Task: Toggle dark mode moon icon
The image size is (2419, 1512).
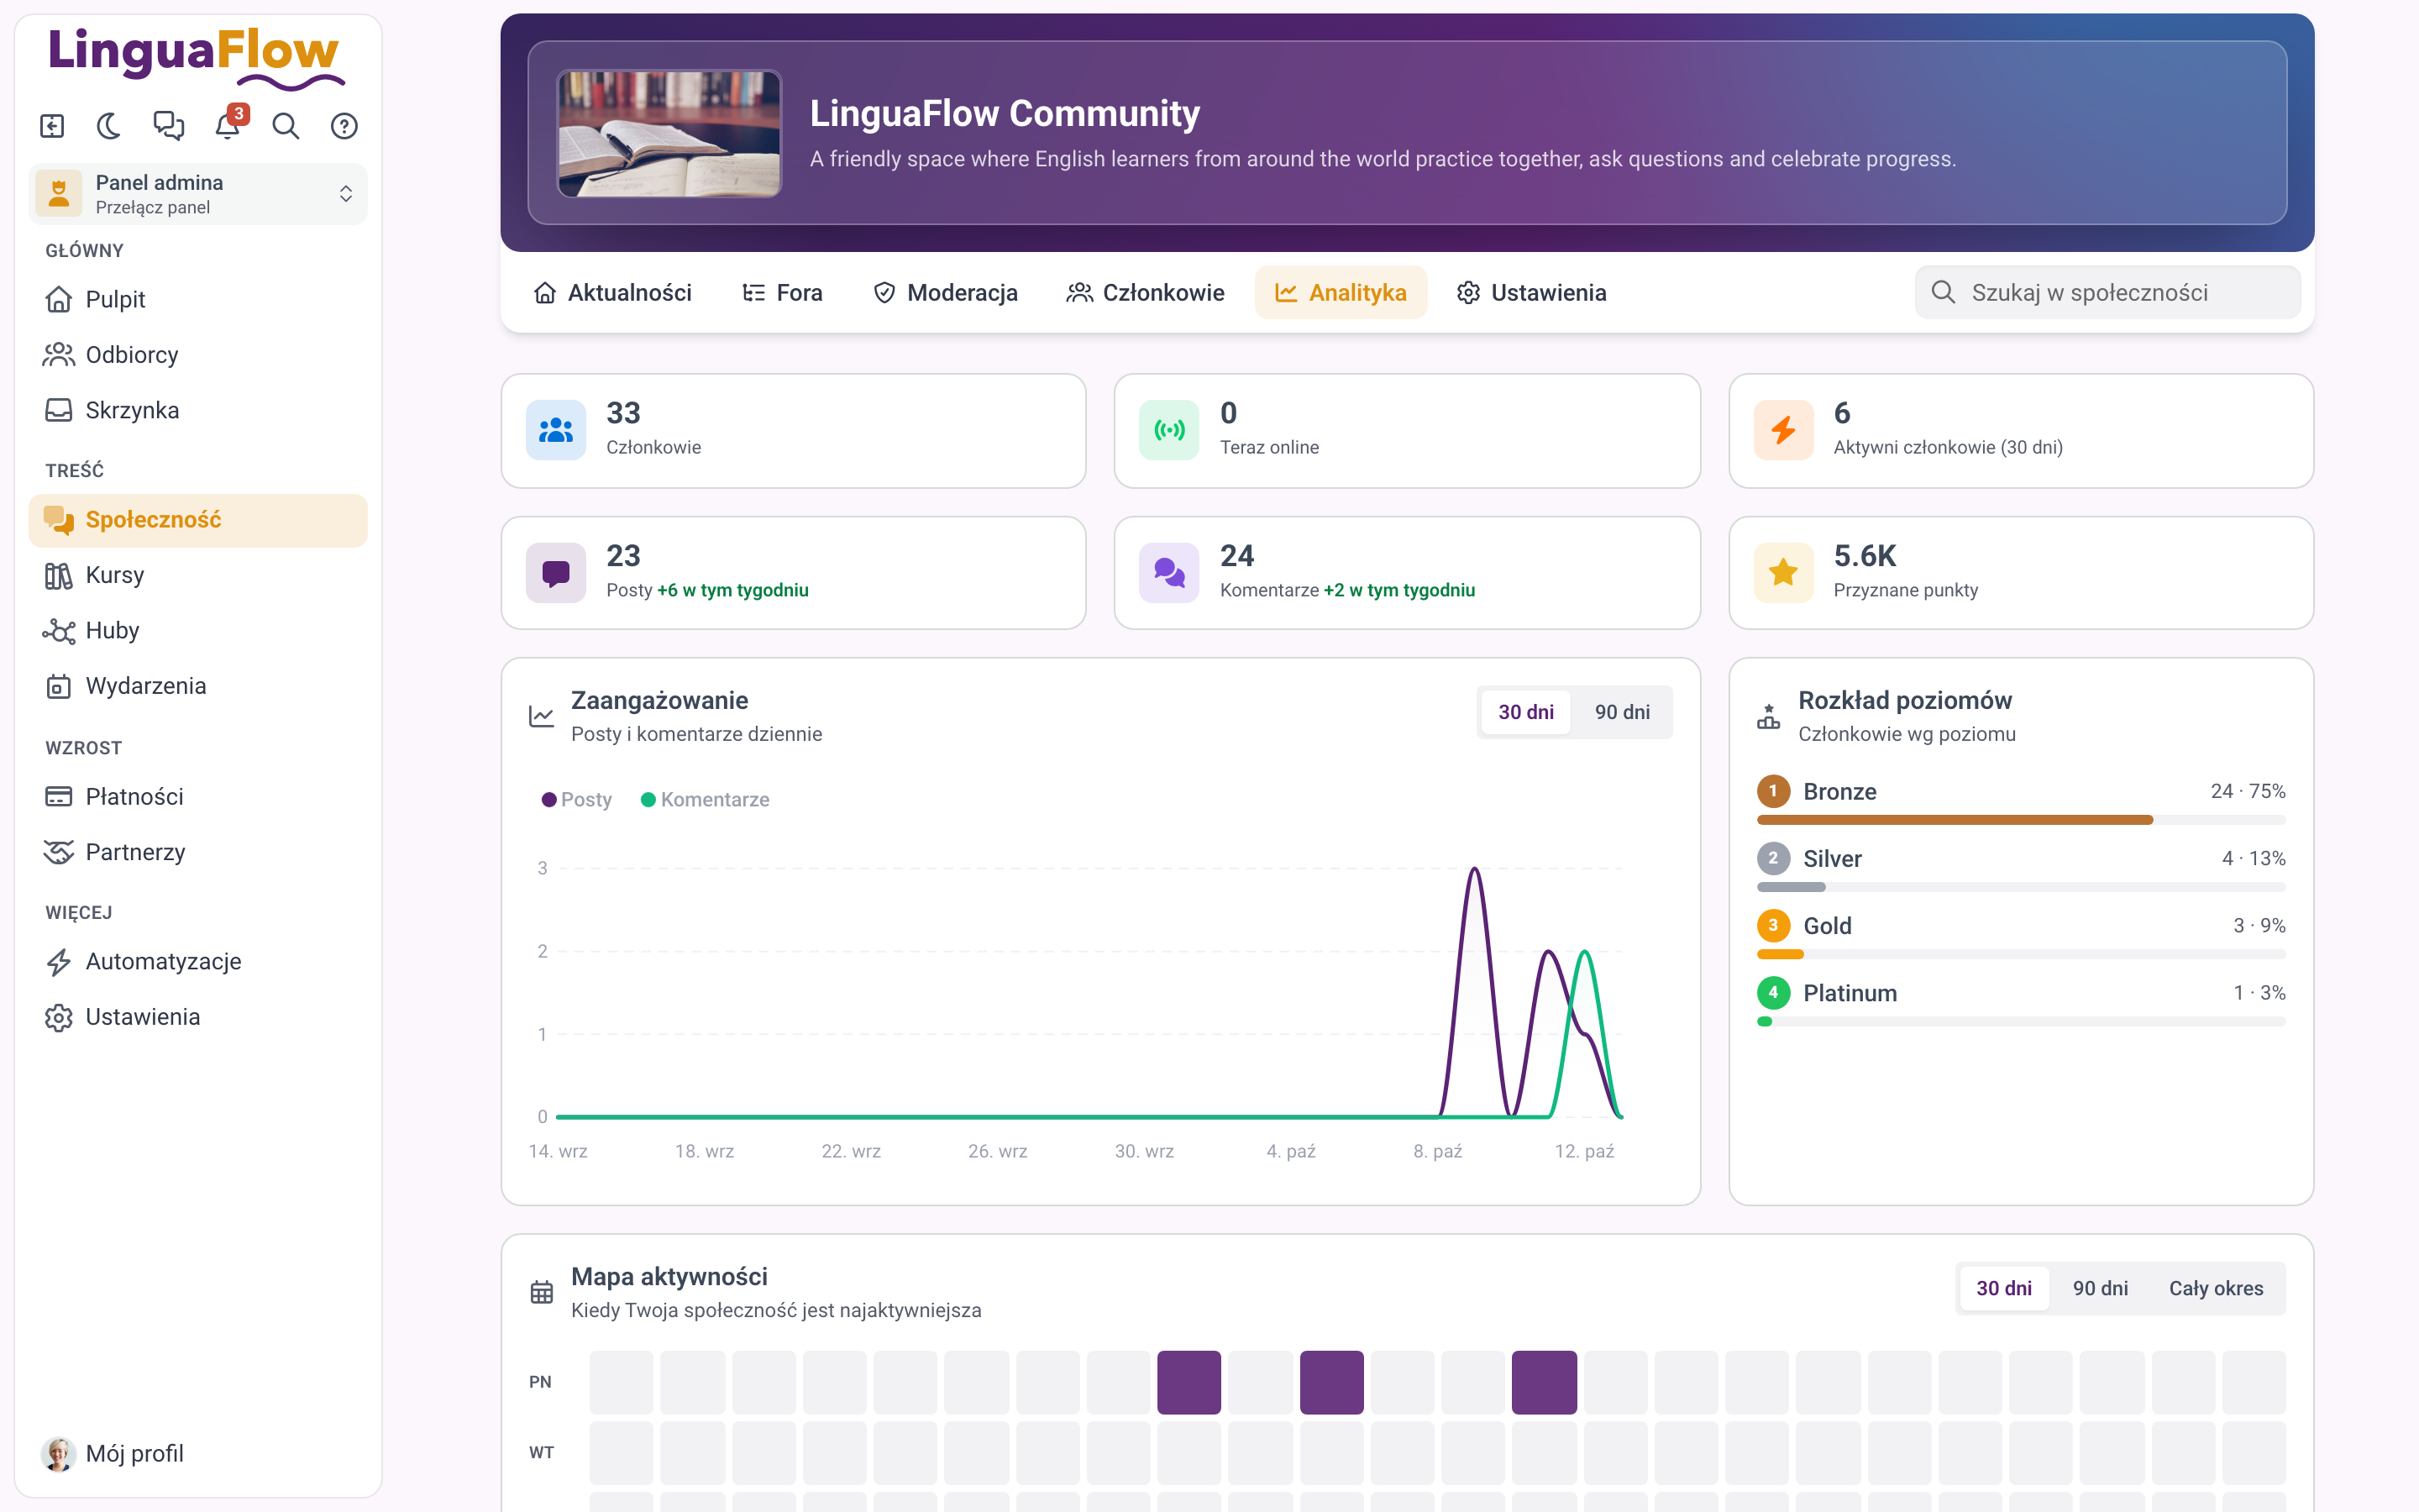Action: coord(110,126)
